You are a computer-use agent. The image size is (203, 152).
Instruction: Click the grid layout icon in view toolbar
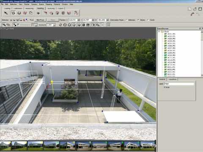tap(109, 25)
